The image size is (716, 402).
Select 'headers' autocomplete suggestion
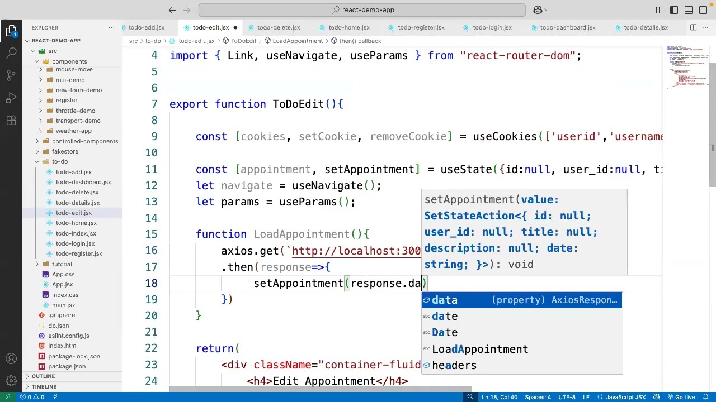click(x=521, y=365)
